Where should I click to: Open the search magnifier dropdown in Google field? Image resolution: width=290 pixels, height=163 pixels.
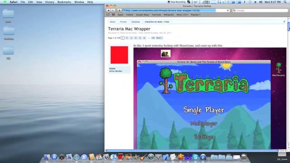[234, 10]
